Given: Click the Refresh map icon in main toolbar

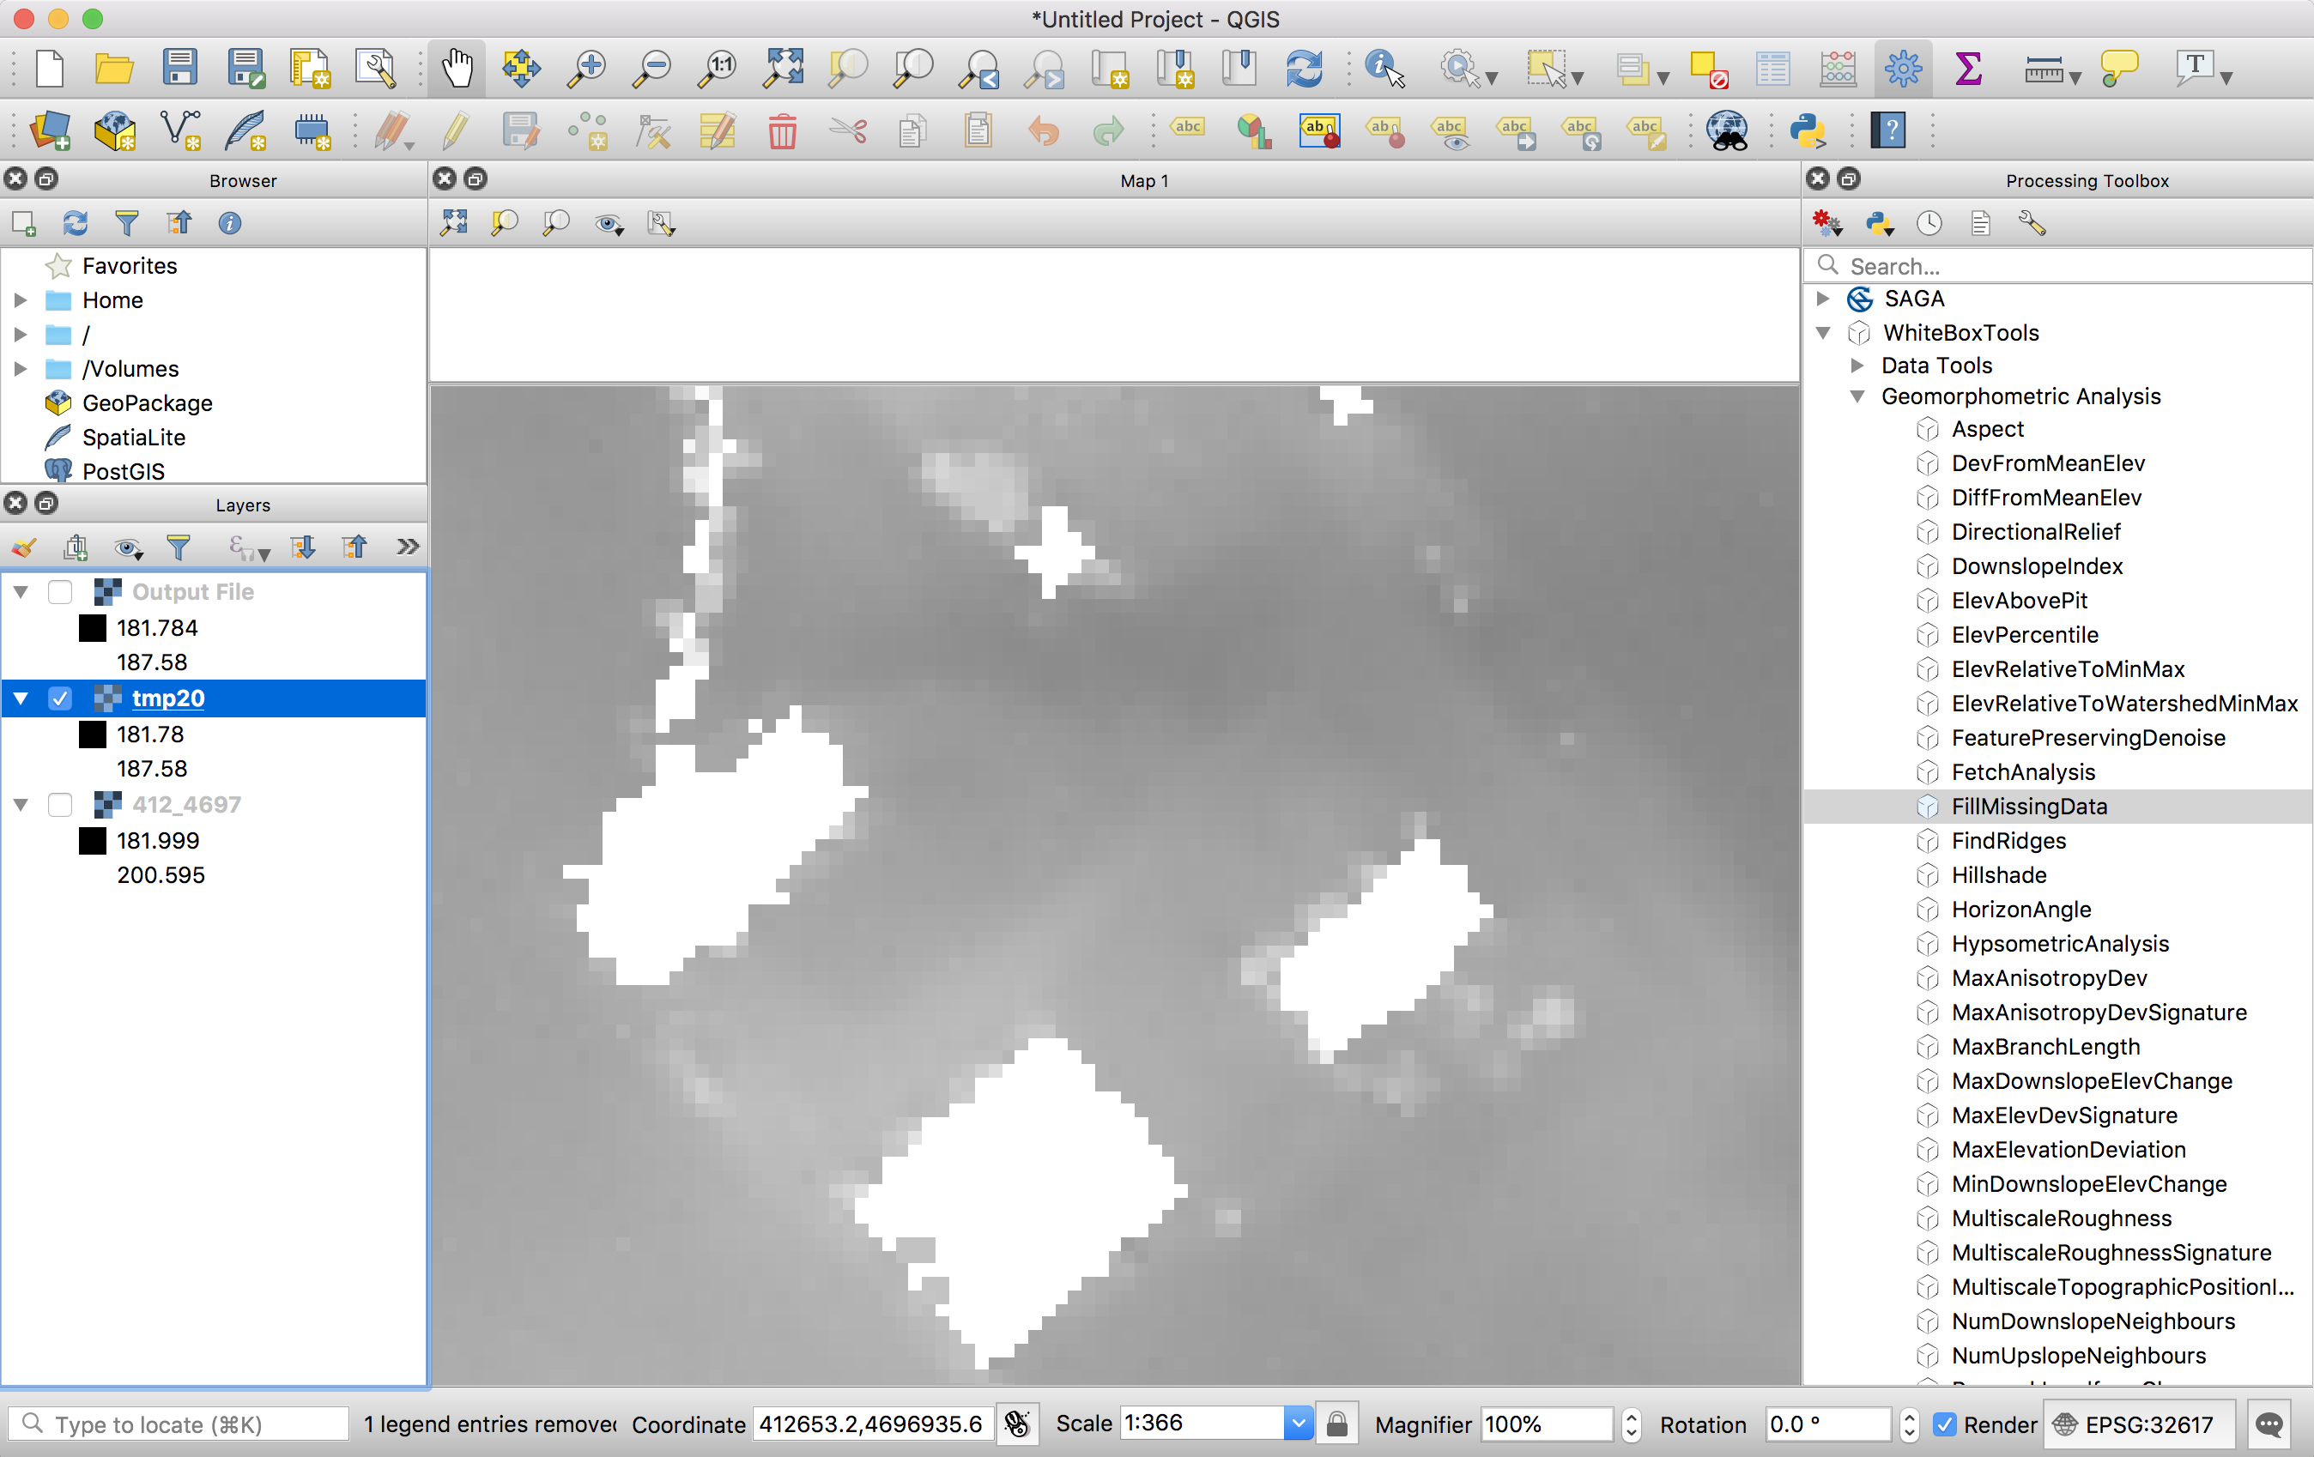Looking at the screenshot, I should (1304, 68).
